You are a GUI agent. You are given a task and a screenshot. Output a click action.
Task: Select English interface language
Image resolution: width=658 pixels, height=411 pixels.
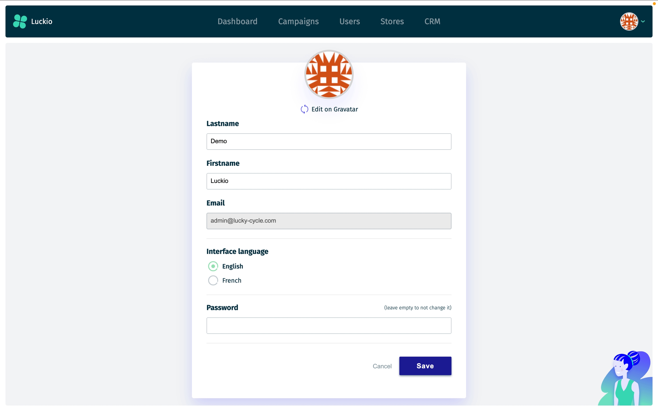coord(213,266)
